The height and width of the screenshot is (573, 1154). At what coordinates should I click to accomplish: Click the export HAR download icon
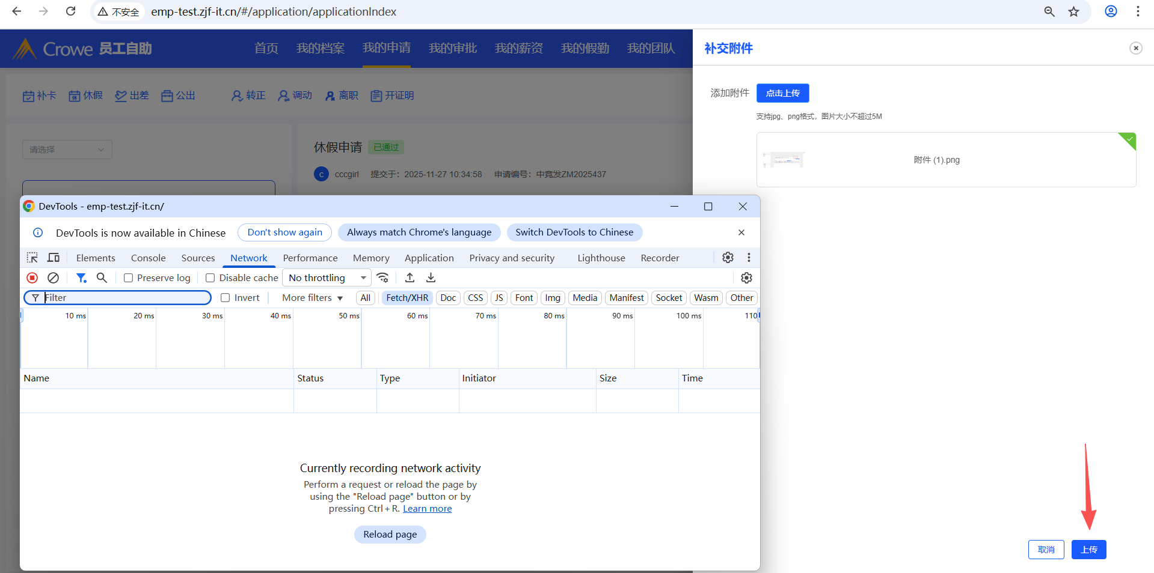431,277
